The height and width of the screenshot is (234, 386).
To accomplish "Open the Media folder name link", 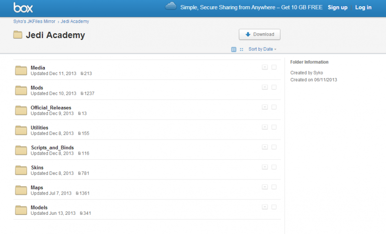I will pos(38,68).
